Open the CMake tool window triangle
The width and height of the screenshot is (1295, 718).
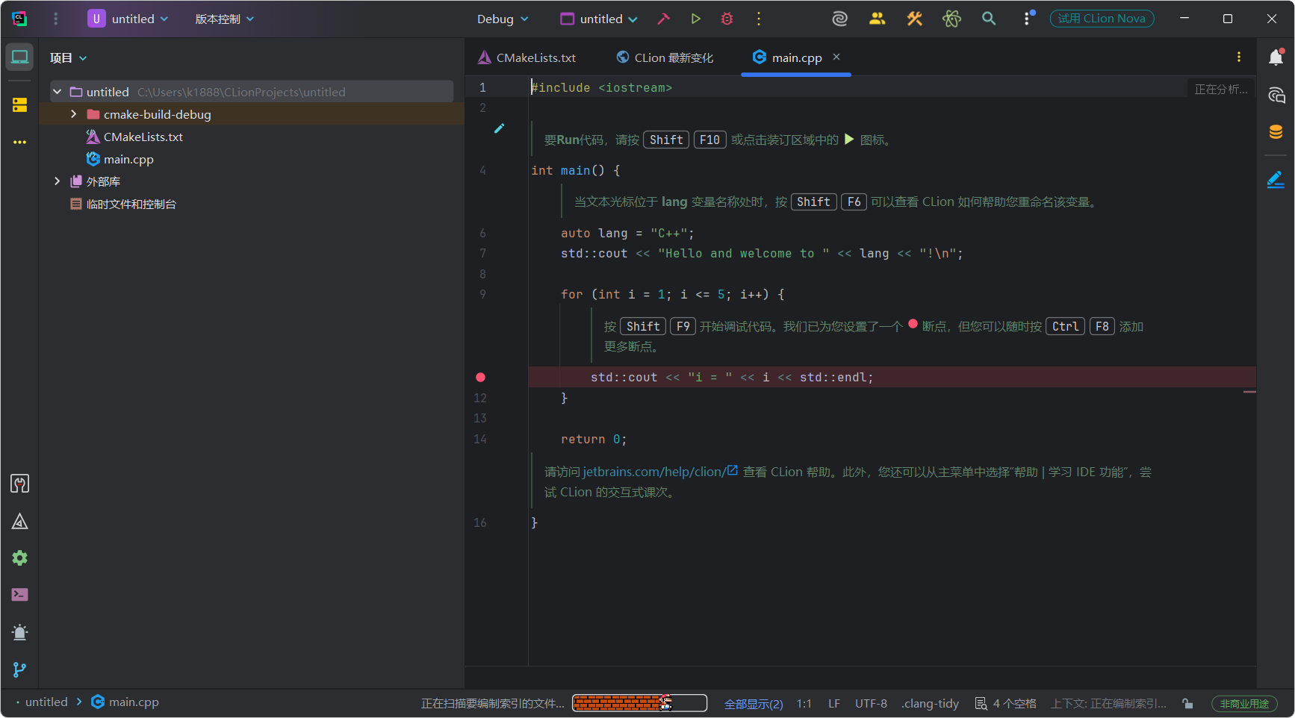19,521
